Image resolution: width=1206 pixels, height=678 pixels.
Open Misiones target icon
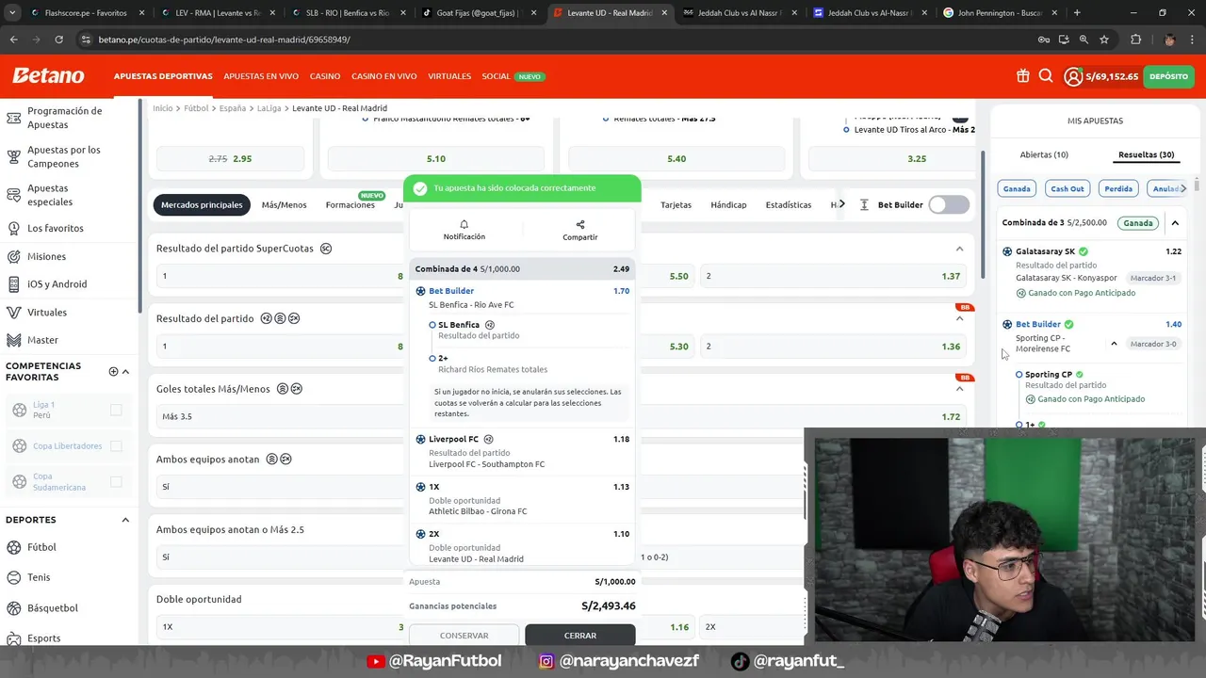[14, 256]
